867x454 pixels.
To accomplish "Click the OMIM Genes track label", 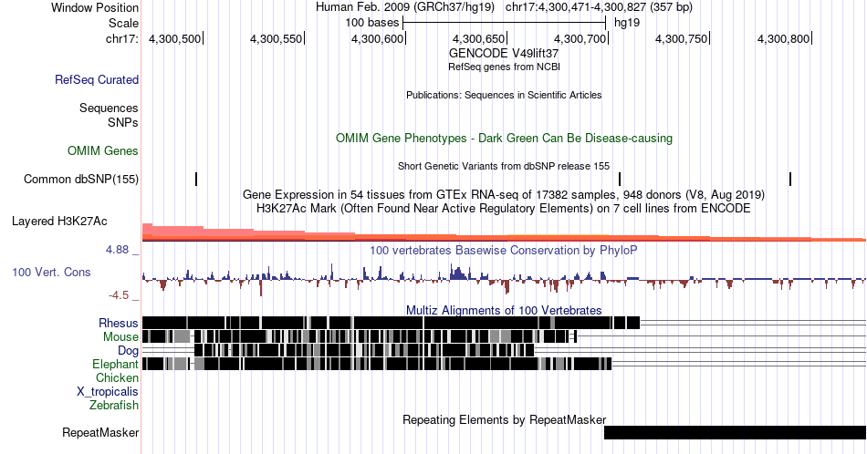I will (103, 150).
